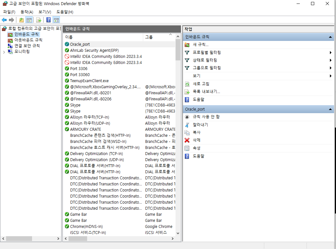Click the blocked icon of first IntelliJ IDEA rule
Viewport: 336px width, 249px height.
click(67, 57)
